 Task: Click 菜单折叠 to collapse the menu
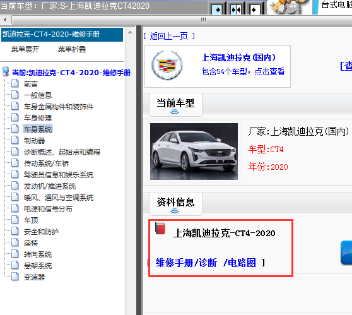72,49
